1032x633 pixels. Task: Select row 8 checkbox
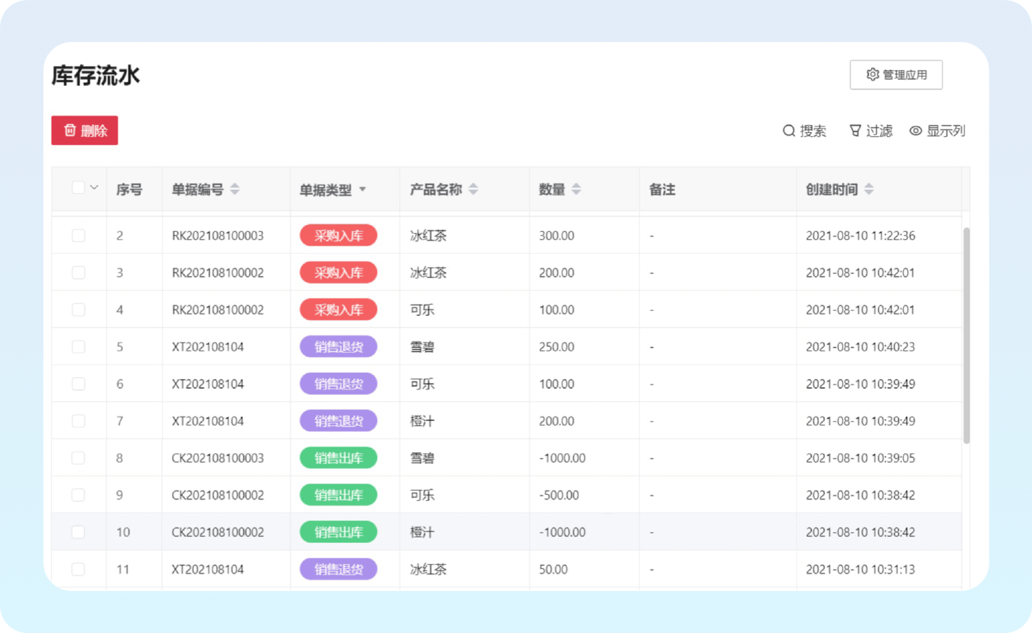pyautogui.click(x=78, y=458)
